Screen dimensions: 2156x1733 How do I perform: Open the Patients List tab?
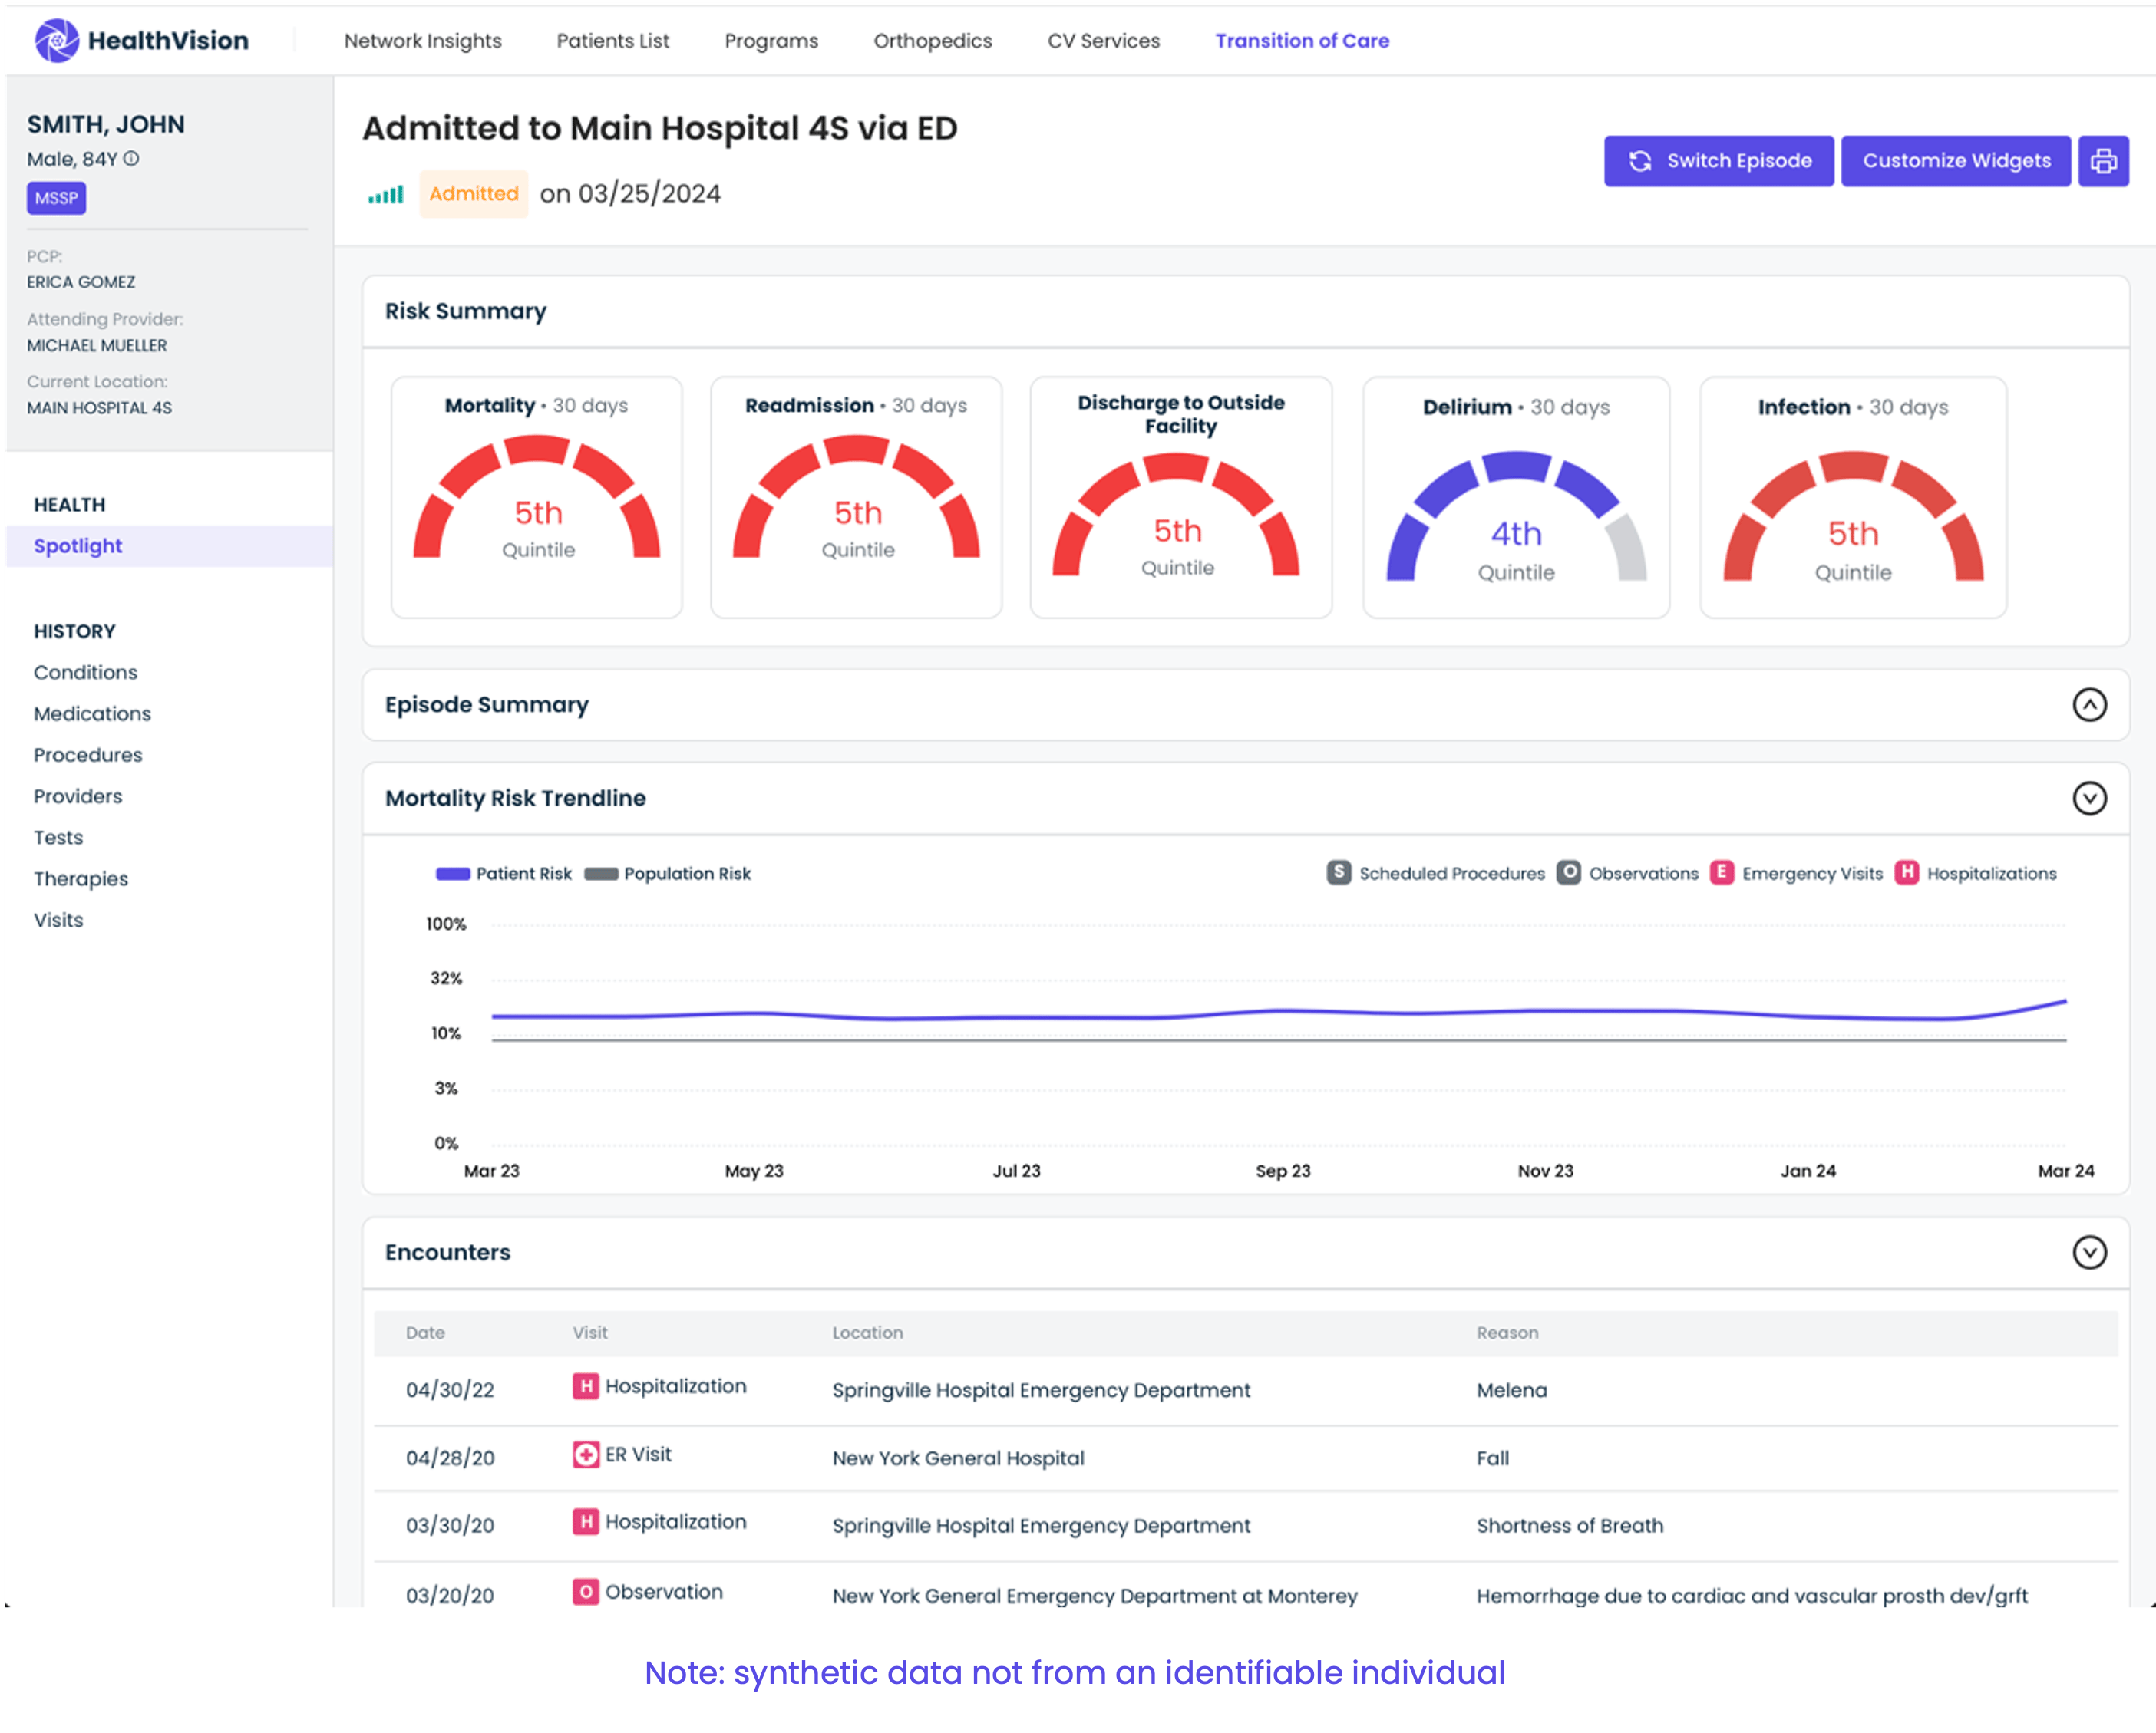coord(613,41)
